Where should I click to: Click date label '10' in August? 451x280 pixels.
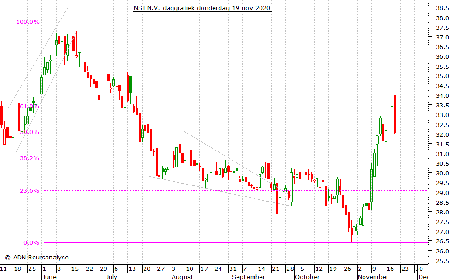[x=190, y=269]
